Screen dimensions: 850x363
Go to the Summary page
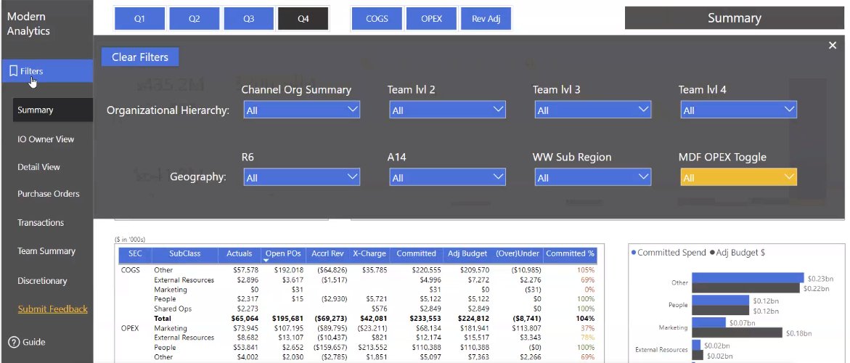(52, 110)
